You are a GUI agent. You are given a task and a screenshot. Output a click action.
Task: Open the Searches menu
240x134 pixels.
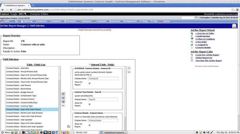(x=115, y=21)
